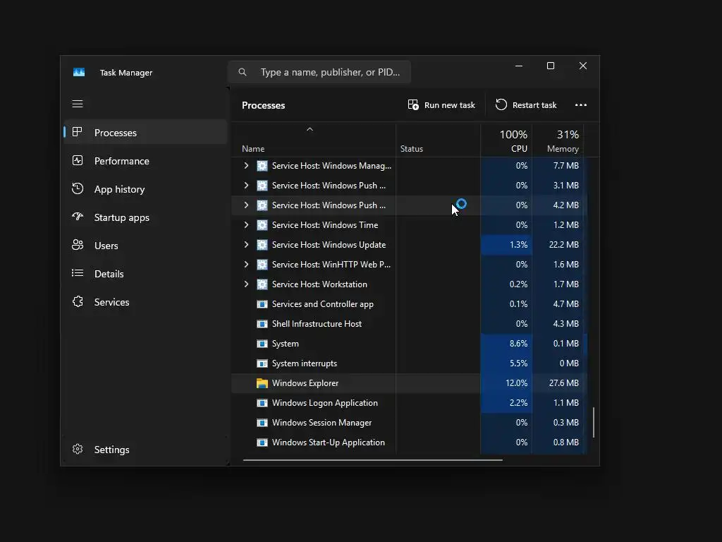Click the 8.6% CPU value for System

point(518,344)
